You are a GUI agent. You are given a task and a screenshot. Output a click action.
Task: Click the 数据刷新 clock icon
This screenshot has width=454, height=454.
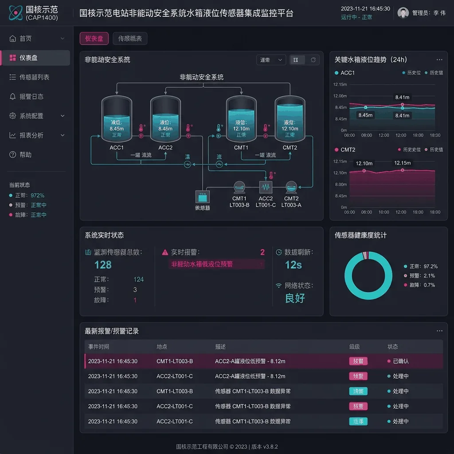point(278,252)
